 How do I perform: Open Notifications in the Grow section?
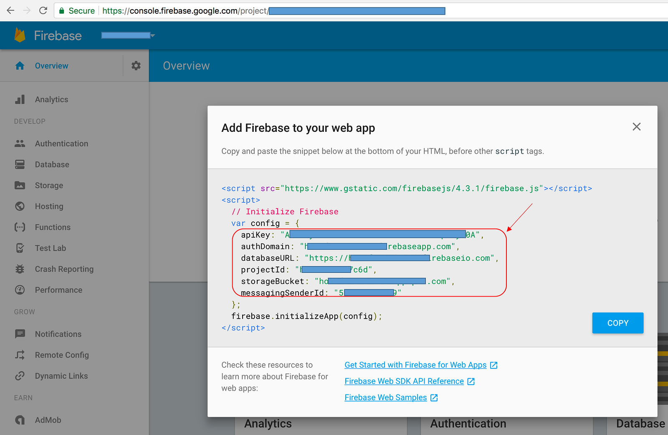point(58,334)
